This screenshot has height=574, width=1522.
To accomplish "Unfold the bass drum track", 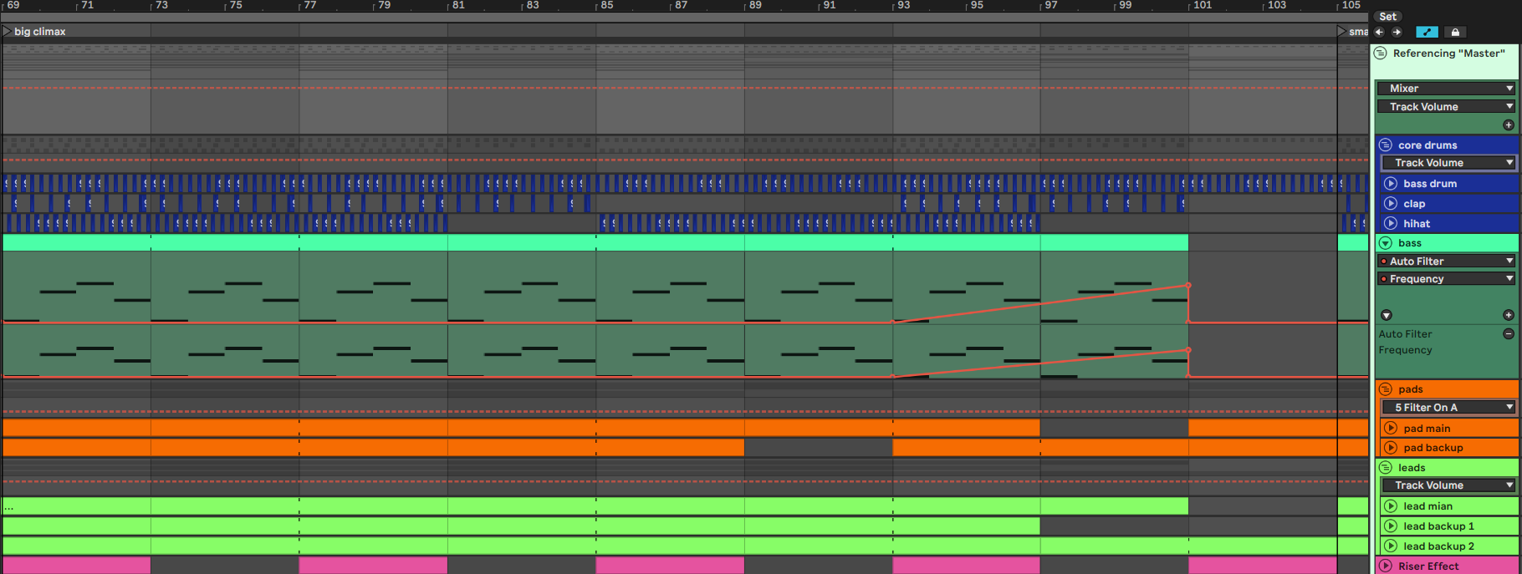I will (1391, 184).
